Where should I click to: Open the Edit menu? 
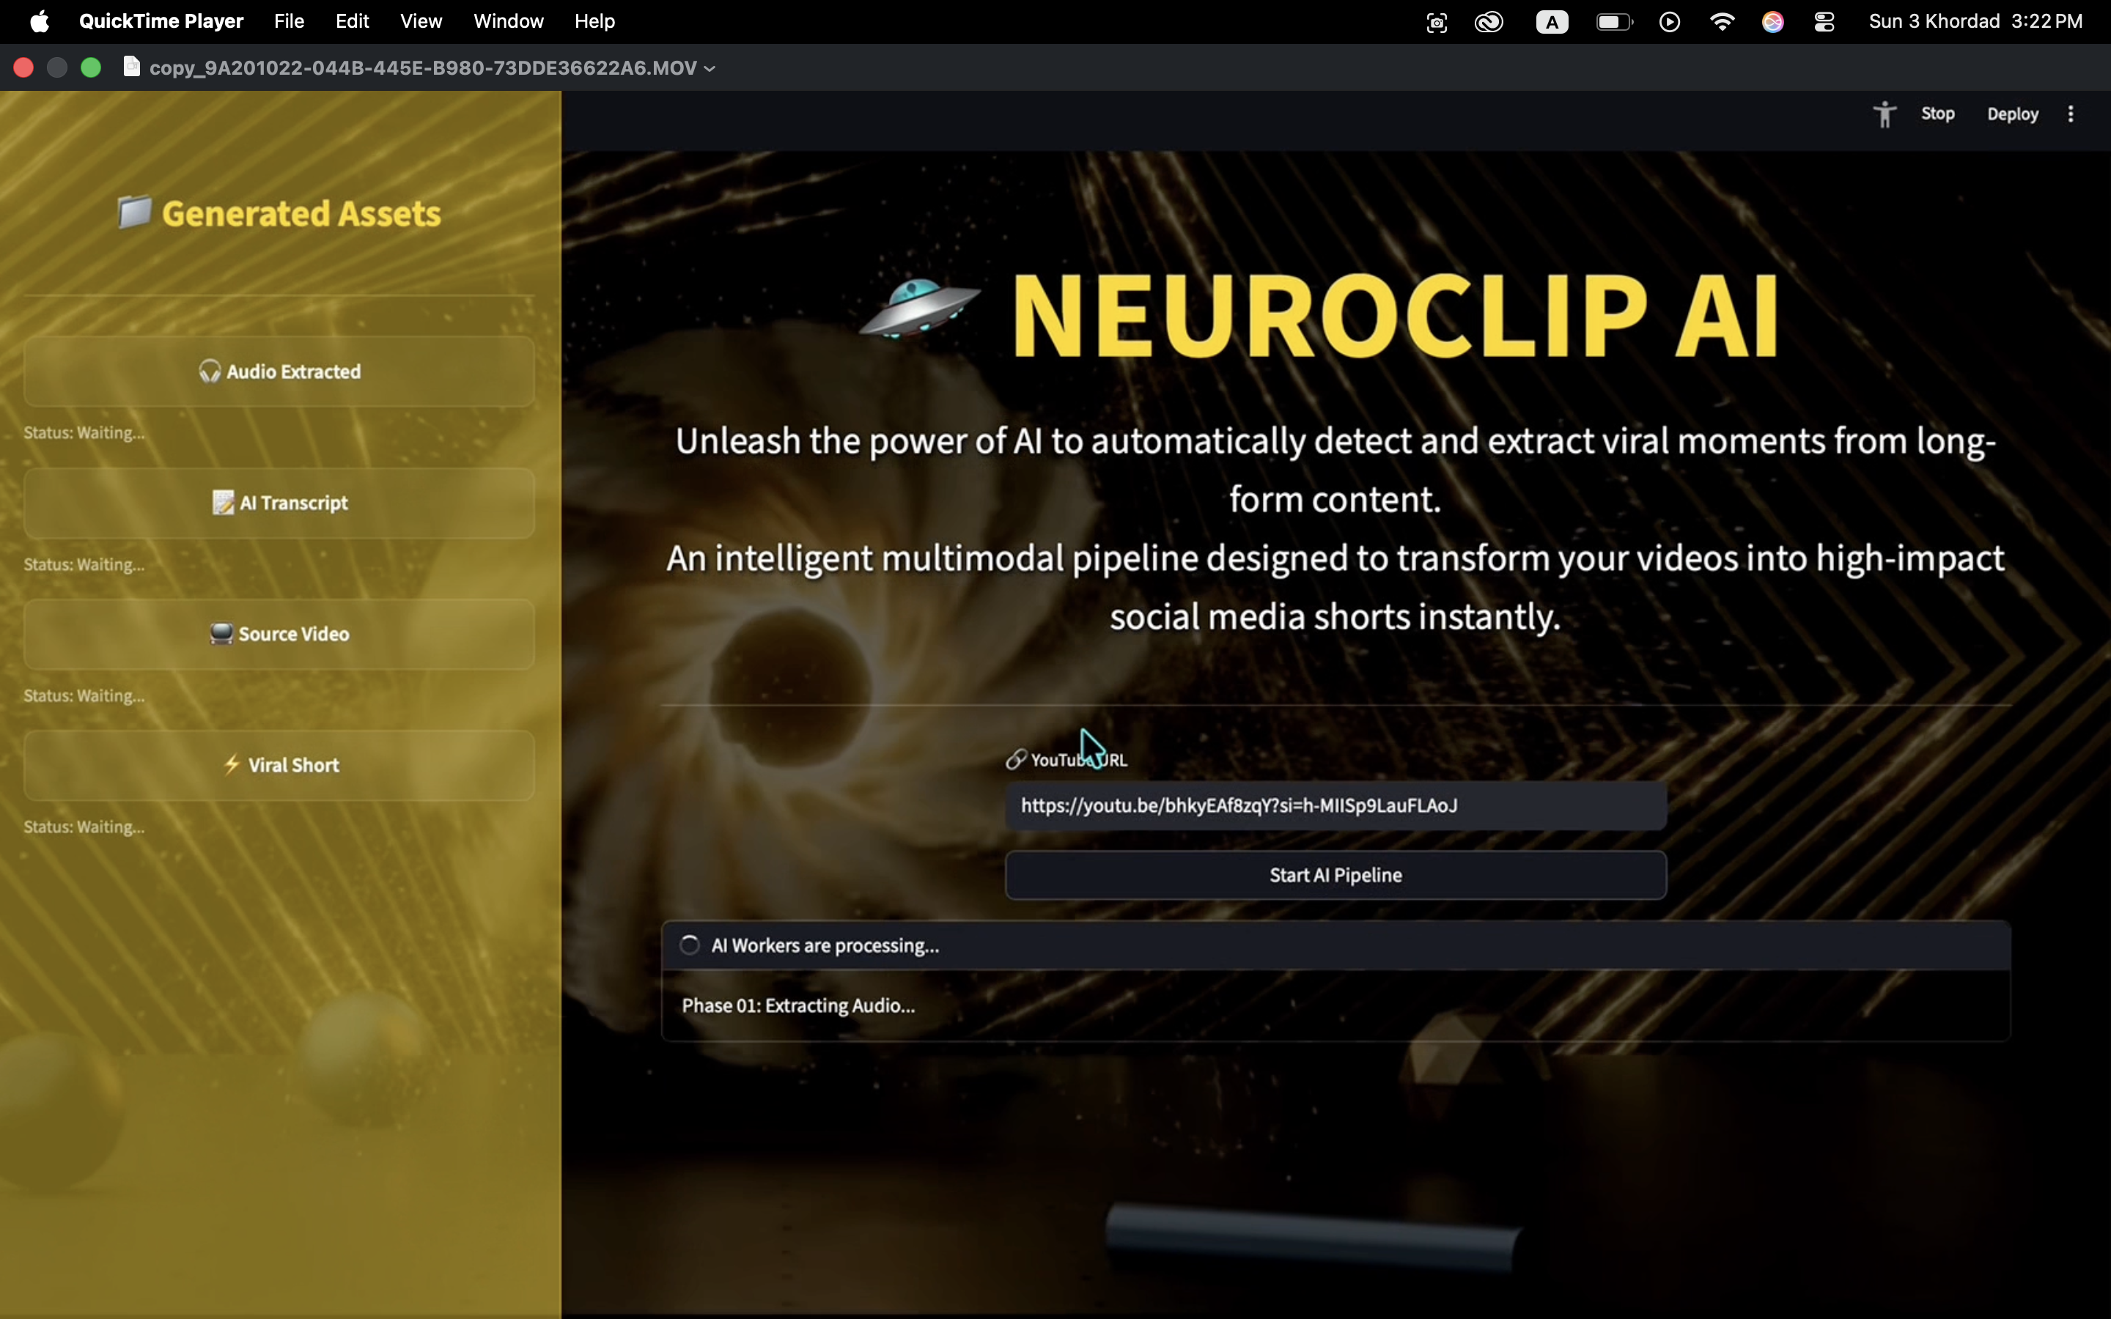point(353,21)
